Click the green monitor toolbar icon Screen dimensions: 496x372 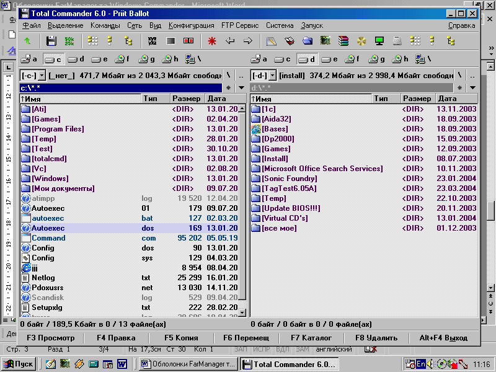pos(379,41)
